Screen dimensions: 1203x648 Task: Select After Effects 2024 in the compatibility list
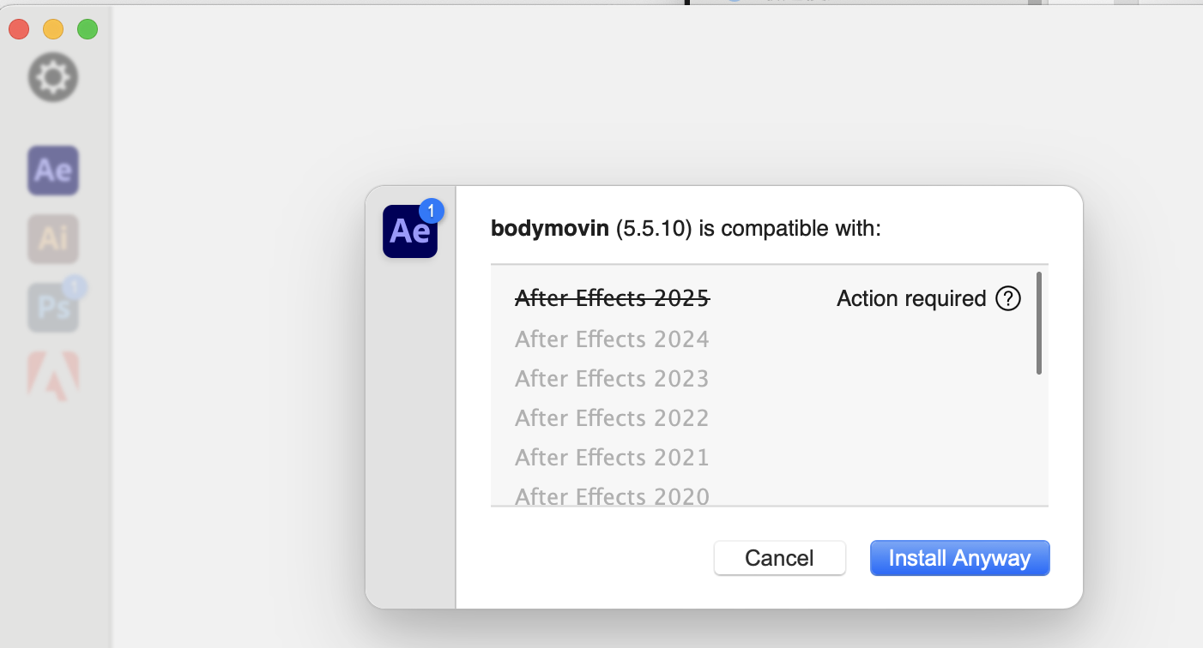tap(612, 339)
